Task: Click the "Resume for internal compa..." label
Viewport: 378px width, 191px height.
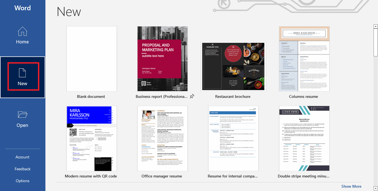Action: pyautogui.click(x=233, y=176)
